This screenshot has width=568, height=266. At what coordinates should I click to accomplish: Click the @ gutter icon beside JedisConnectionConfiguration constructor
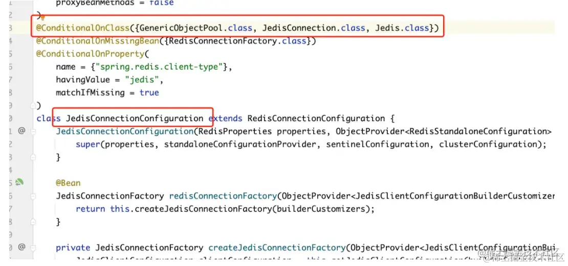[x=21, y=130]
